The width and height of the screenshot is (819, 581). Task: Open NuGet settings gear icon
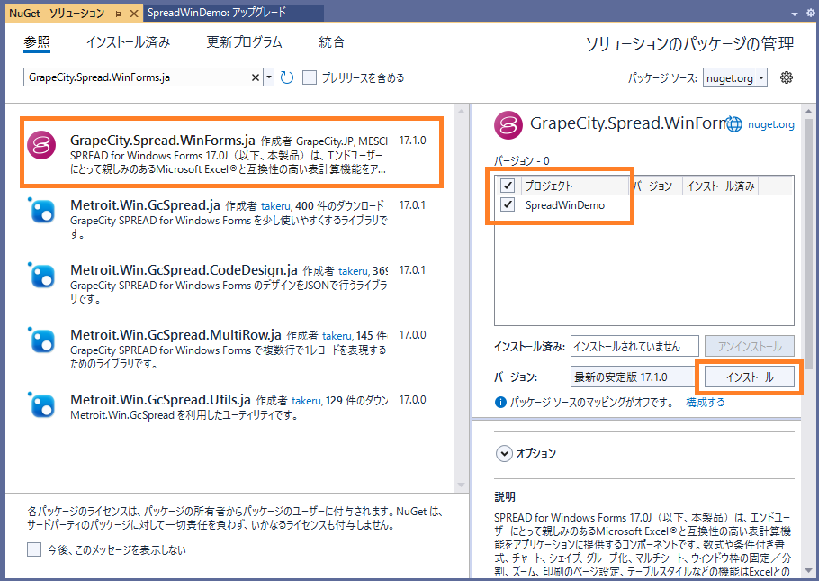(786, 78)
